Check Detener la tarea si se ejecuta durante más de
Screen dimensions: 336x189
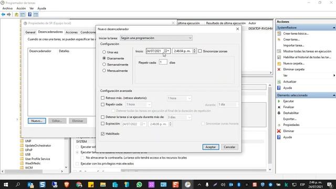click(103, 117)
